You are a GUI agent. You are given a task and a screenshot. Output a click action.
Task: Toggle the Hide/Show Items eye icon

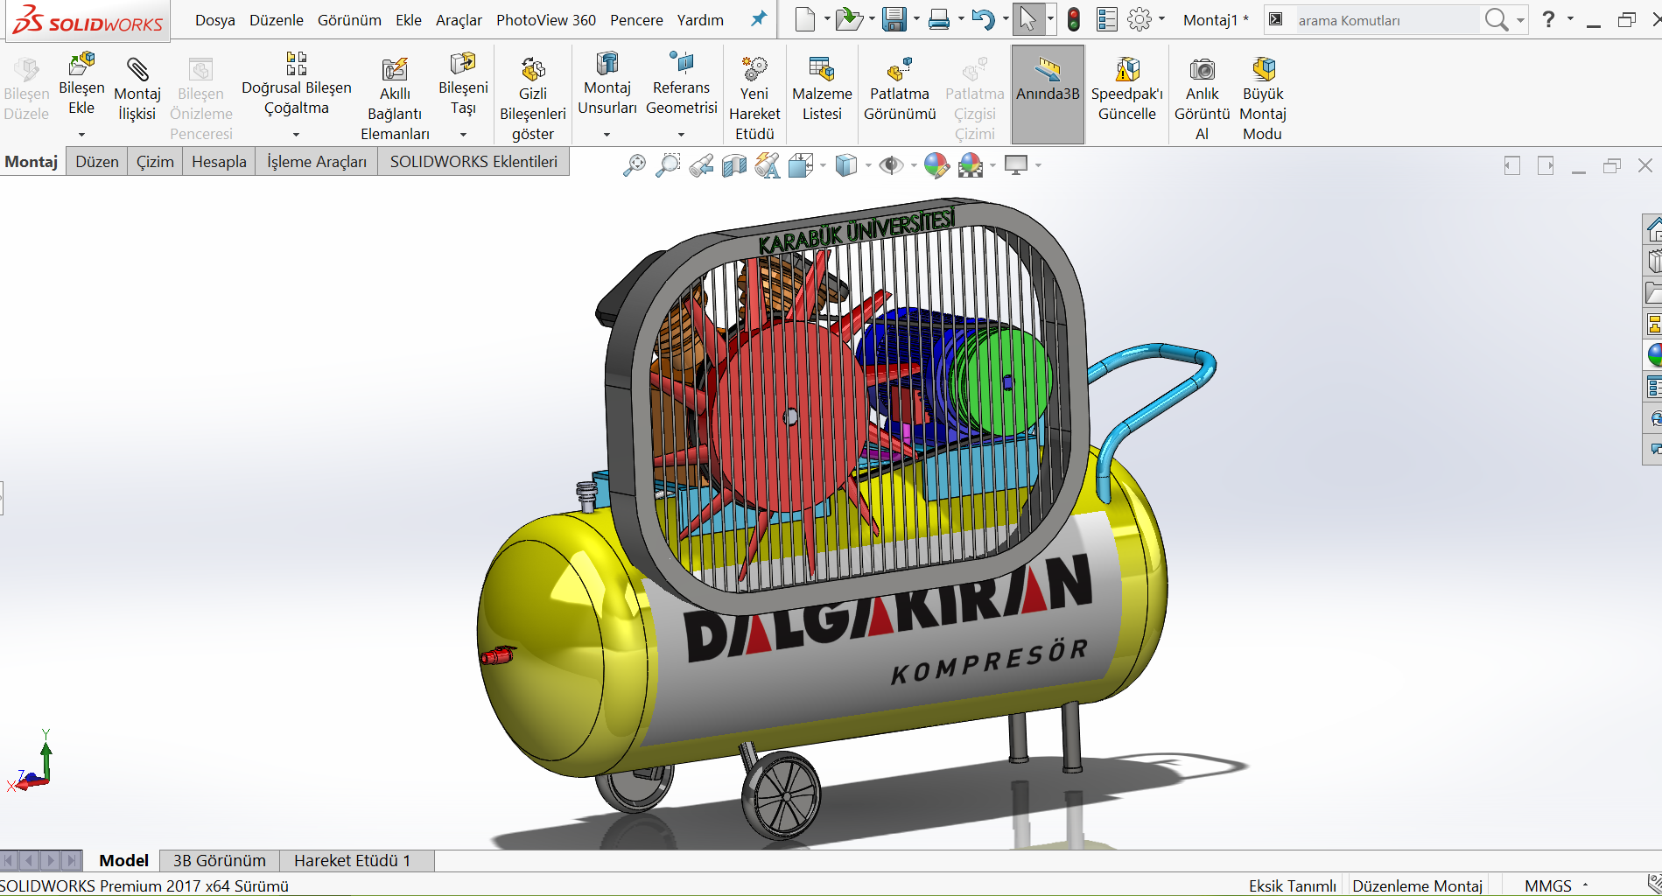point(891,165)
